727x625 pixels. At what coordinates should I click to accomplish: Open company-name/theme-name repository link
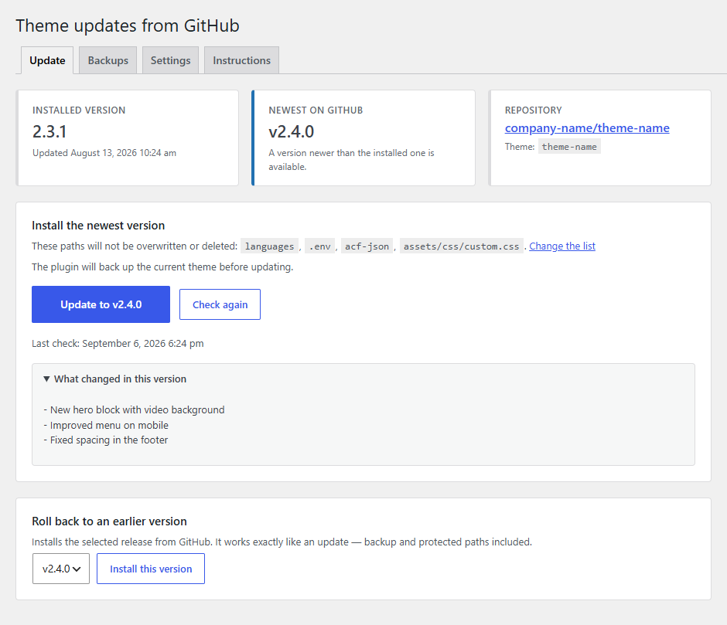pos(587,128)
